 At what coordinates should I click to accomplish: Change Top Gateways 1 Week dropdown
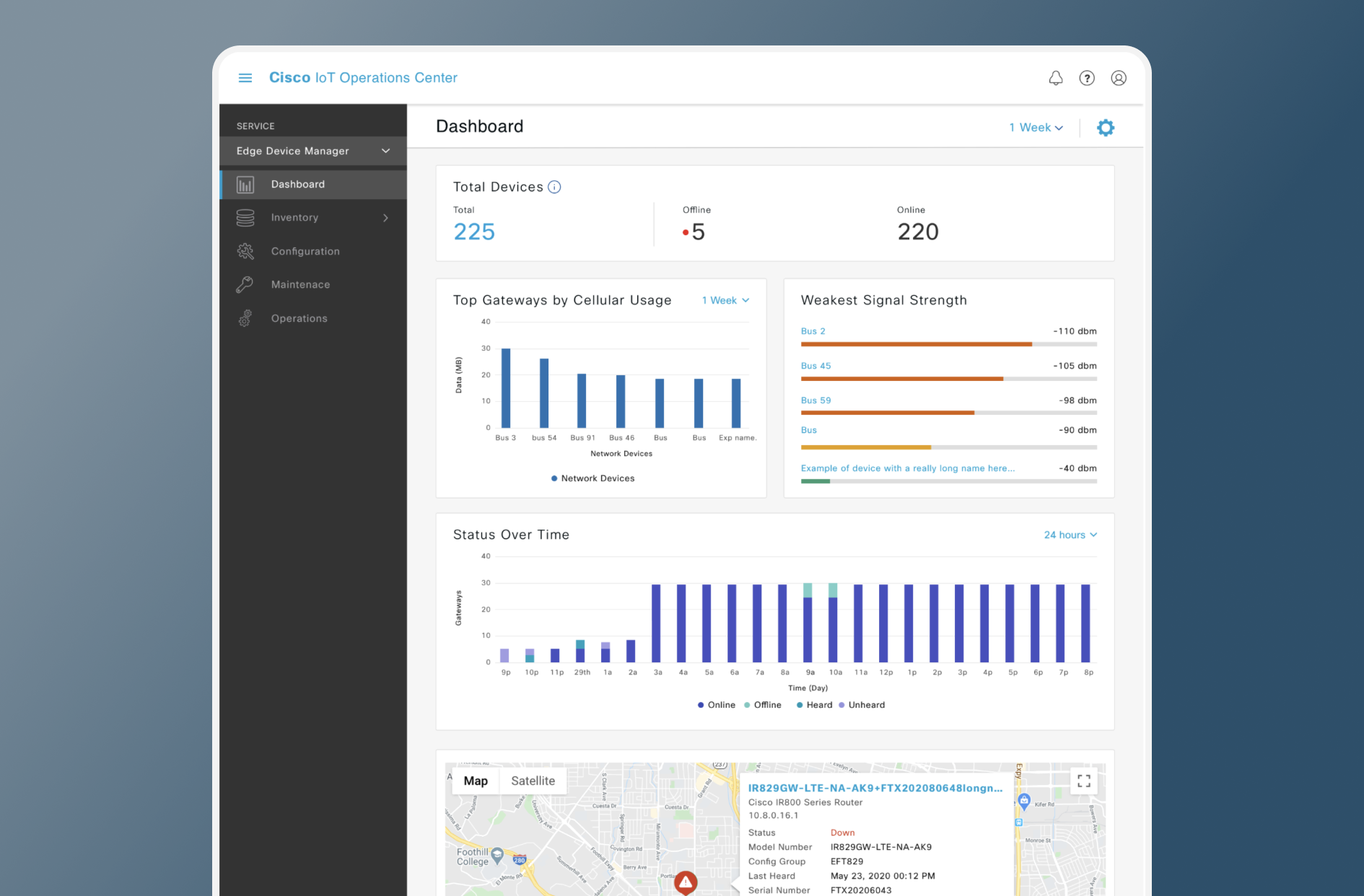tap(725, 300)
